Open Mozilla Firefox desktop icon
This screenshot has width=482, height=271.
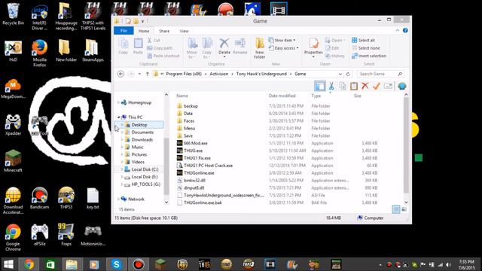tap(39, 53)
